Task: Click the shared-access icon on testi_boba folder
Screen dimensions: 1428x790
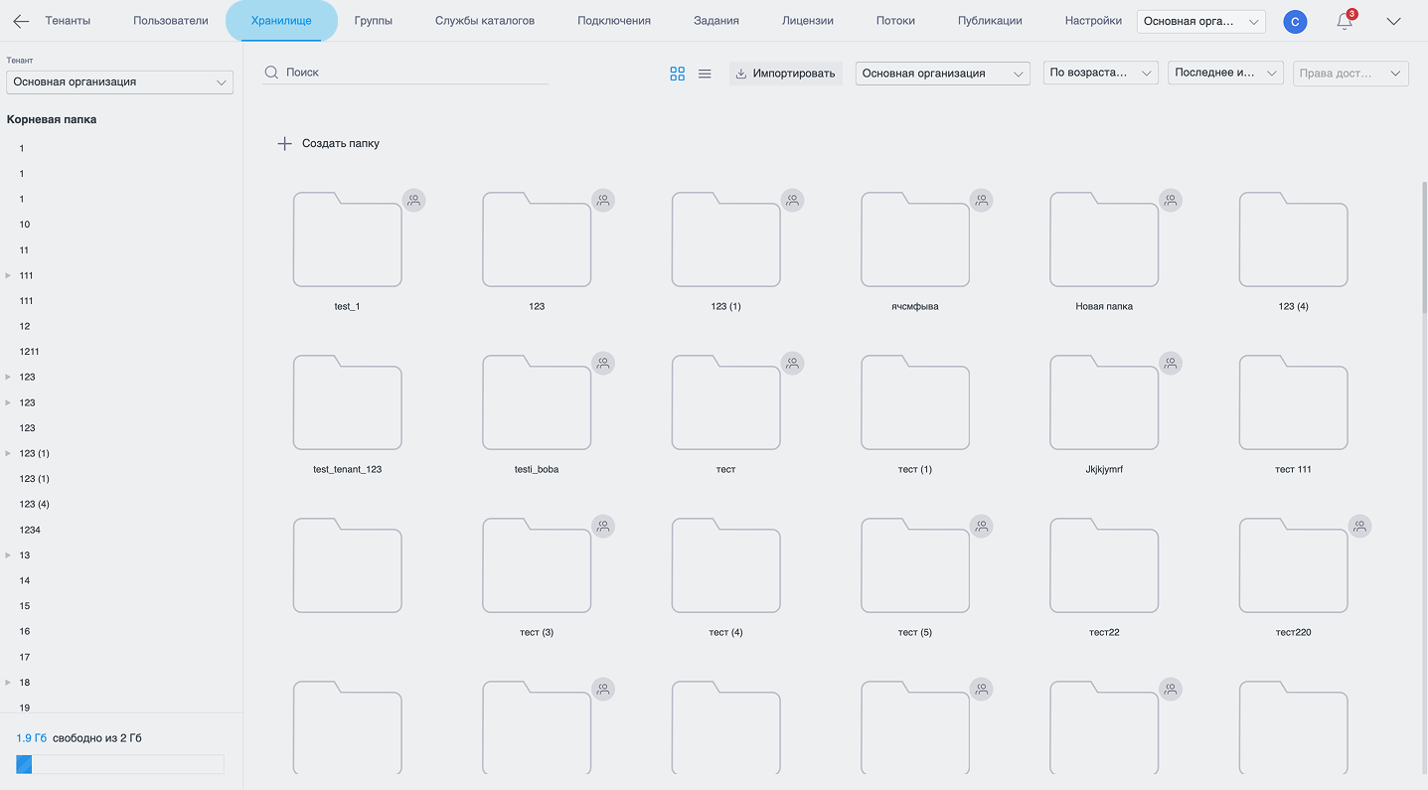Action: [603, 364]
